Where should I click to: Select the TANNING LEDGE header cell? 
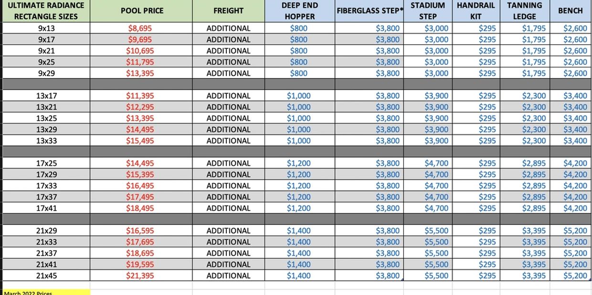click(x=524, y=10)
